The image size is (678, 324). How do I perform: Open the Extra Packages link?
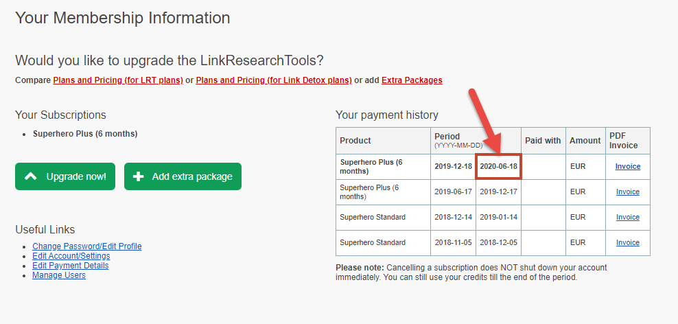412,80
